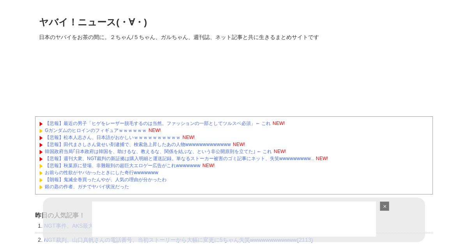Open the ヤバイ！ニュース site title link

(x=93, y=22)
